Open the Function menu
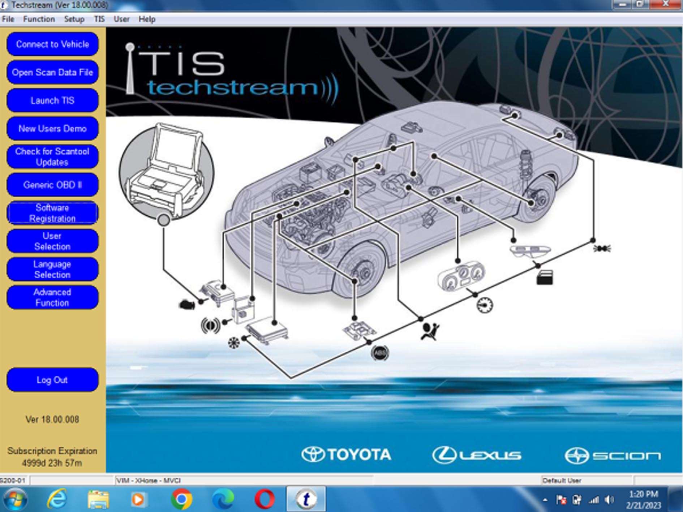This screenshot has width=683, height=512. (x=39, y=19)
